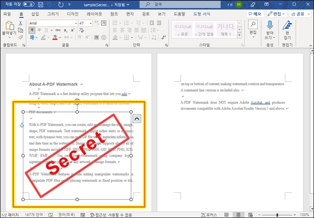Click the Redo arrow in title bar
Screen dimensions: 314x218
pos(61,4)
